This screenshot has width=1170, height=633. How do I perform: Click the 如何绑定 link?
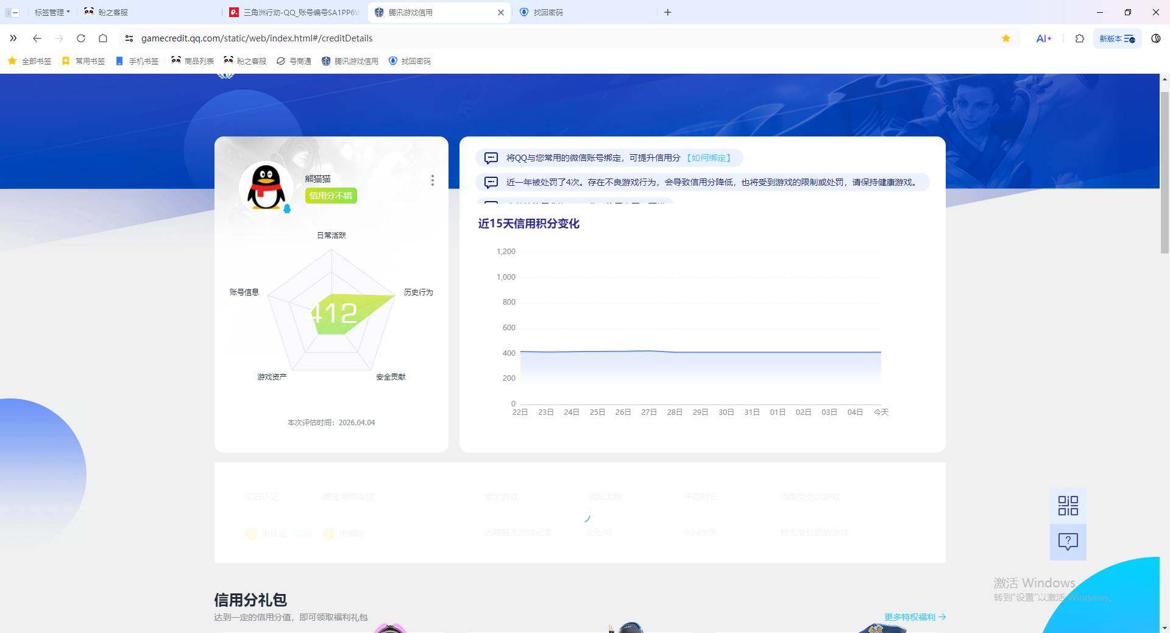(709, 158)
